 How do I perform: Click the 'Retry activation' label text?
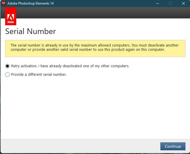[x=70, y=66]
